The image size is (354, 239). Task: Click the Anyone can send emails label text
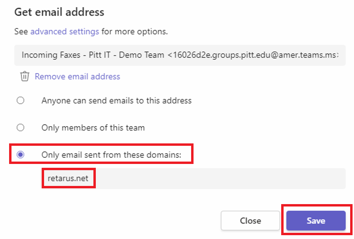coord(116,100)
